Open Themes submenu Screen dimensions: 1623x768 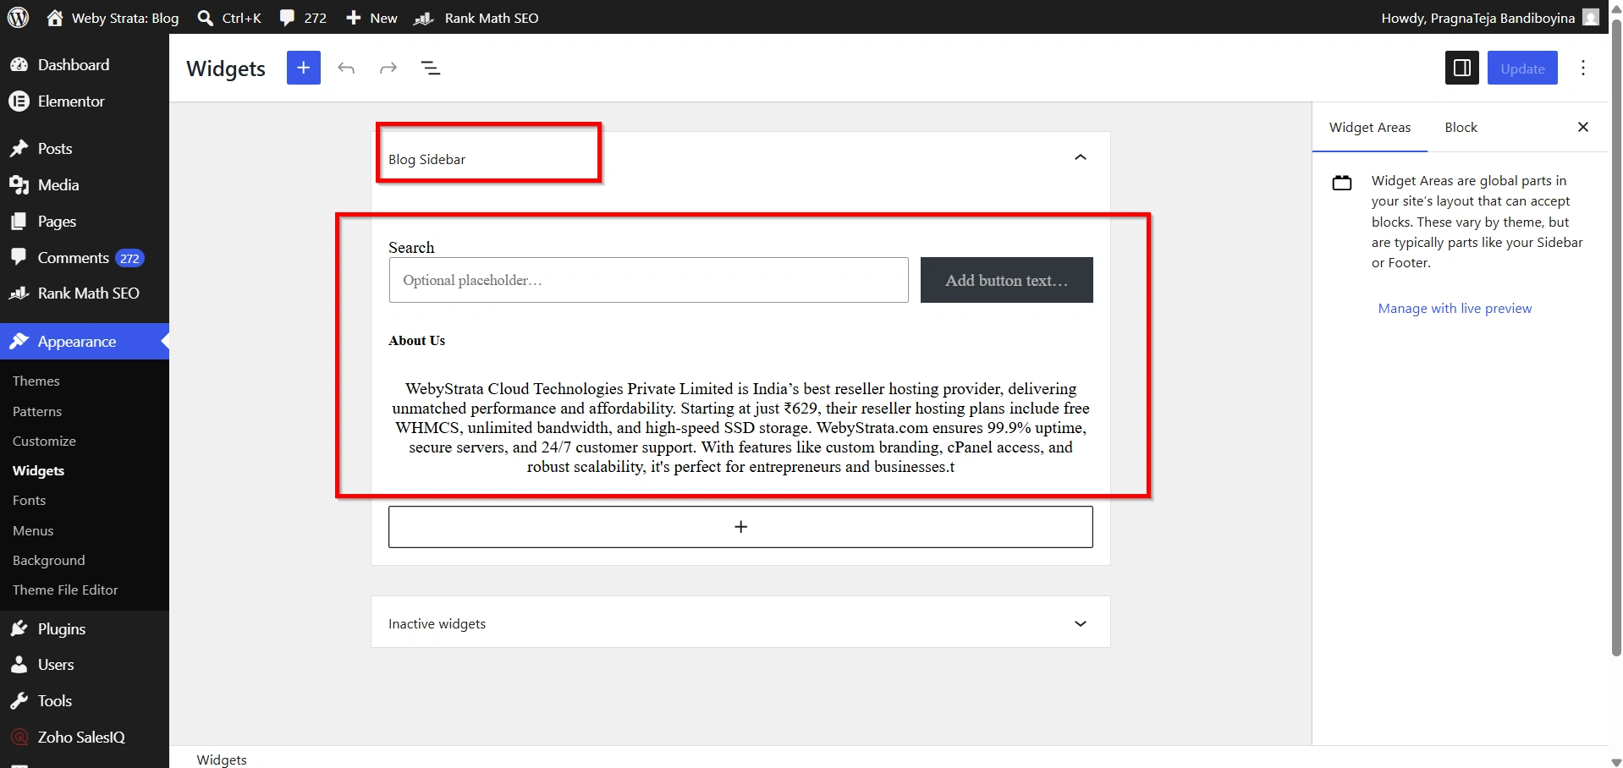36,381
